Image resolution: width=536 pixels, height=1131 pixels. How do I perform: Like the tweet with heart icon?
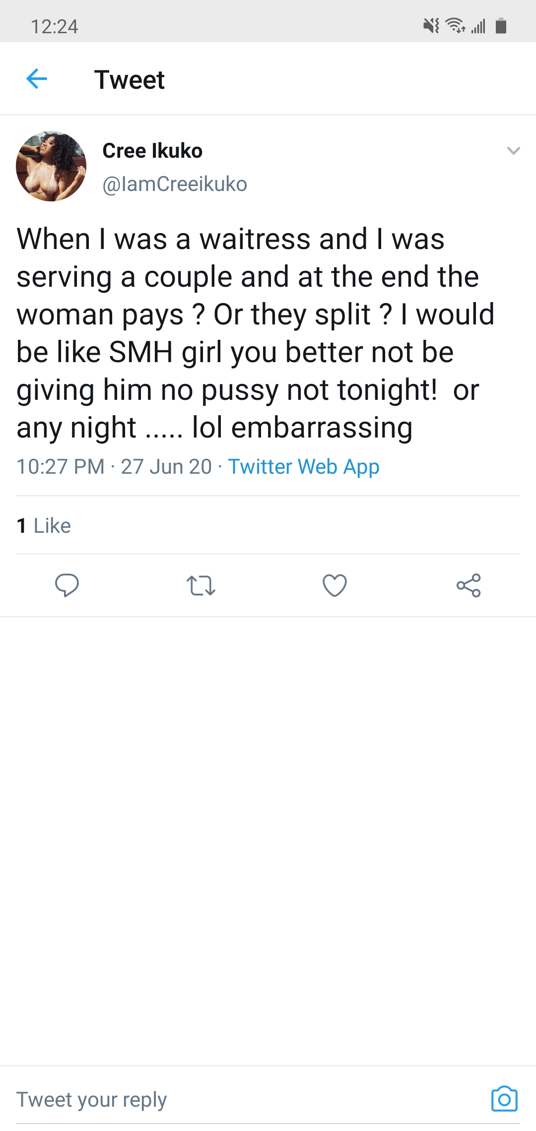coord(335,585)
